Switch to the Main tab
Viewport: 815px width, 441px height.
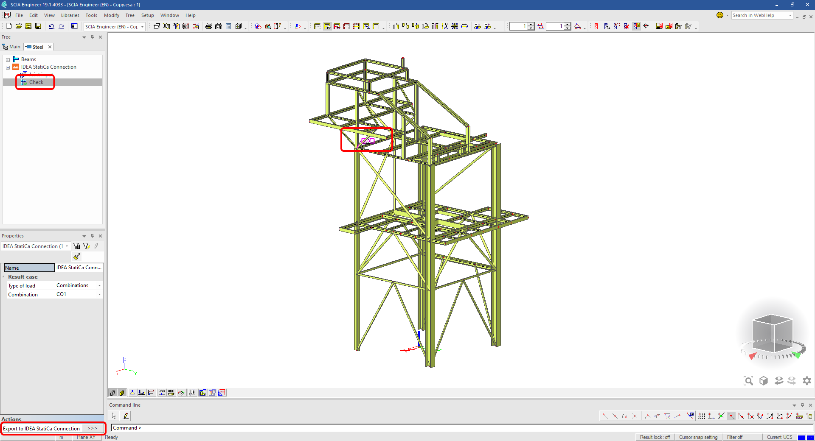12,47
